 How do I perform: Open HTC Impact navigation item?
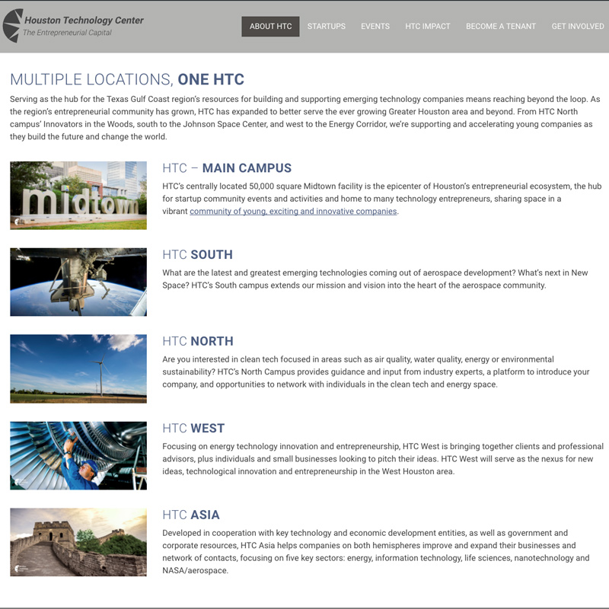point(427,26)
